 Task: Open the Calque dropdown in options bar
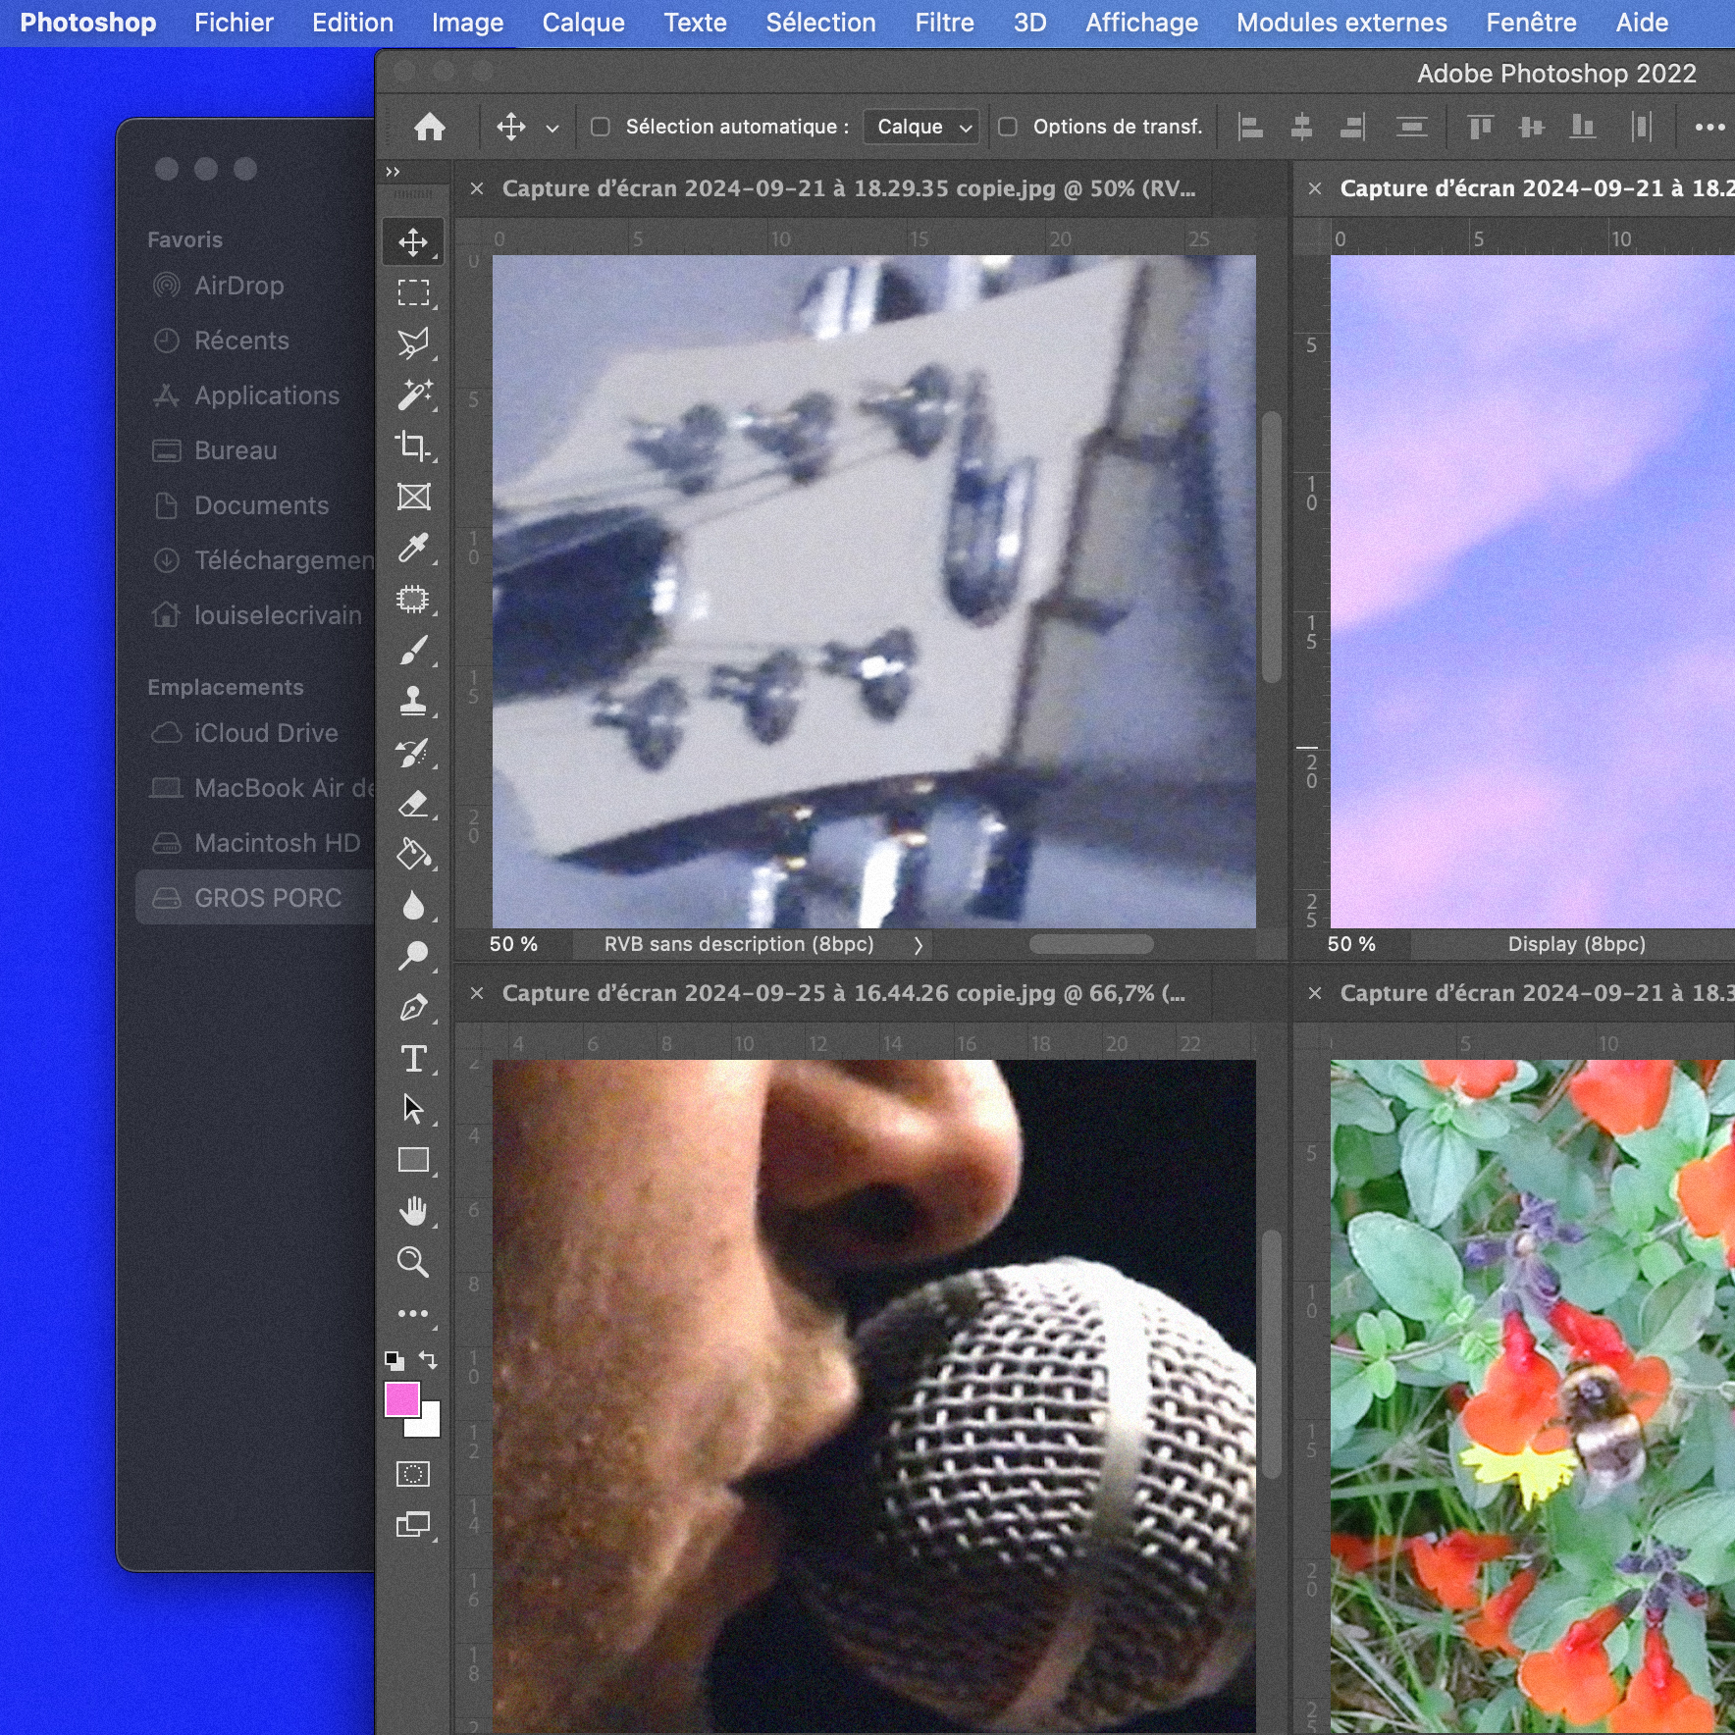921,127
